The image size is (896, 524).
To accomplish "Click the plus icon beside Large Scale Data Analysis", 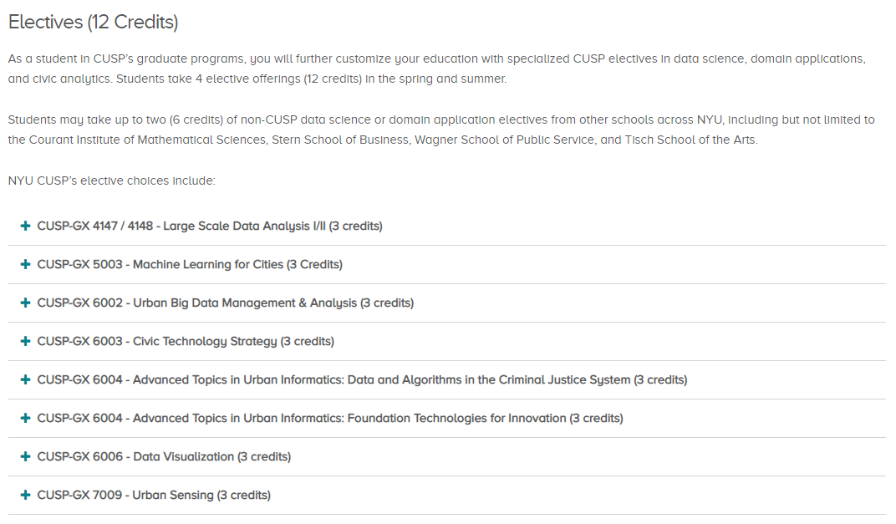I will [x=25, y=226].
